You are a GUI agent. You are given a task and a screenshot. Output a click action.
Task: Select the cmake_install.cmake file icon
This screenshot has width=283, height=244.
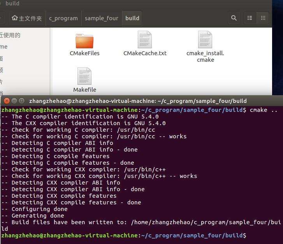[205, 40]
